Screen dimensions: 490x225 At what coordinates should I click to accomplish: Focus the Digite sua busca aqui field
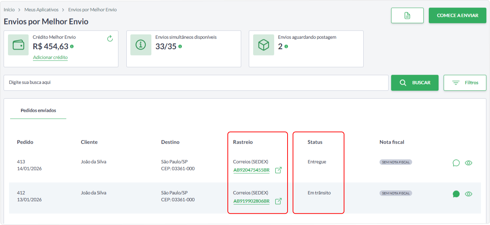(196, 83)
